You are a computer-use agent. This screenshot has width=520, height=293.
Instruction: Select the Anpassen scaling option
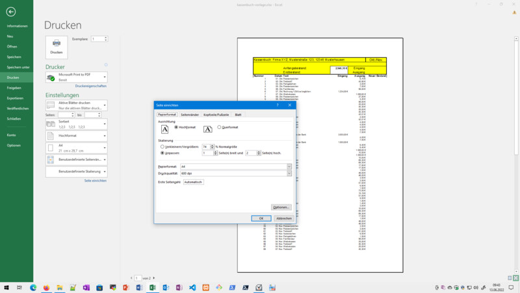click(x=162, y=153)
